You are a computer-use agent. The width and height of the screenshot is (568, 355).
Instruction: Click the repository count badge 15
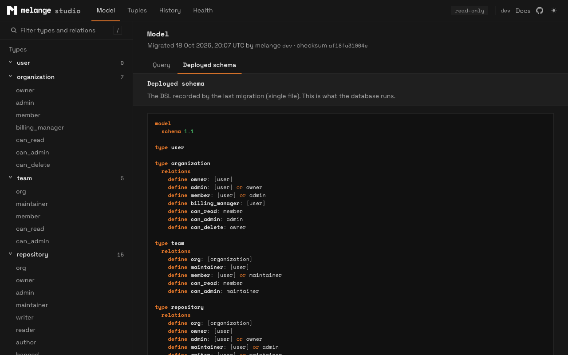tap(120, 255)
